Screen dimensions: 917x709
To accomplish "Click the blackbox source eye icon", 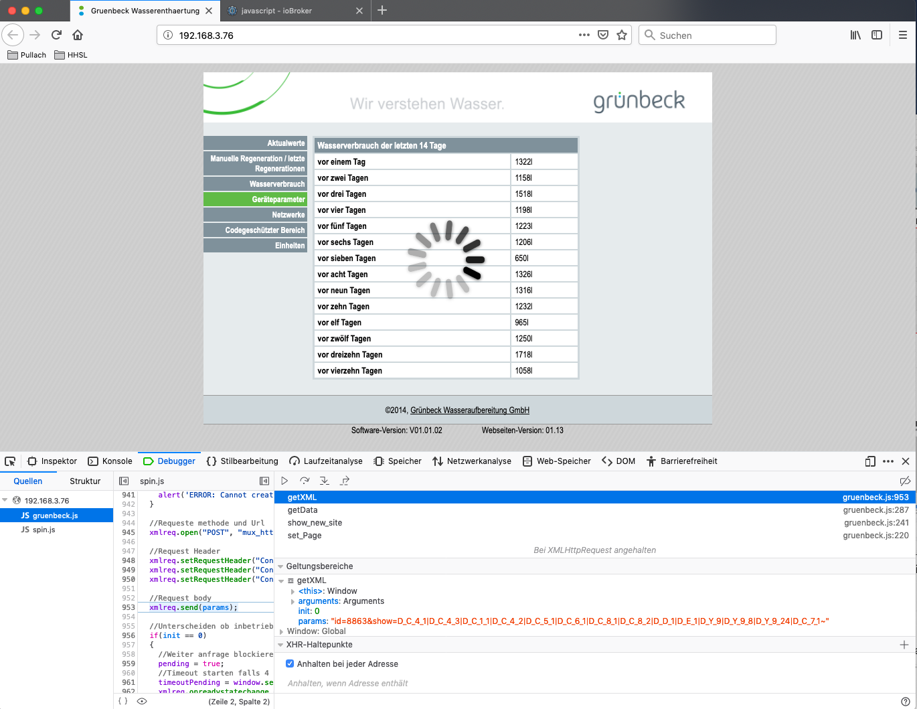I will (142, 701).
